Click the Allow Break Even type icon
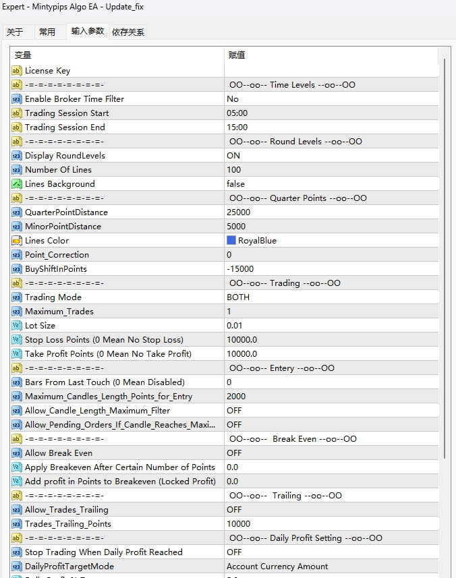 17,453
